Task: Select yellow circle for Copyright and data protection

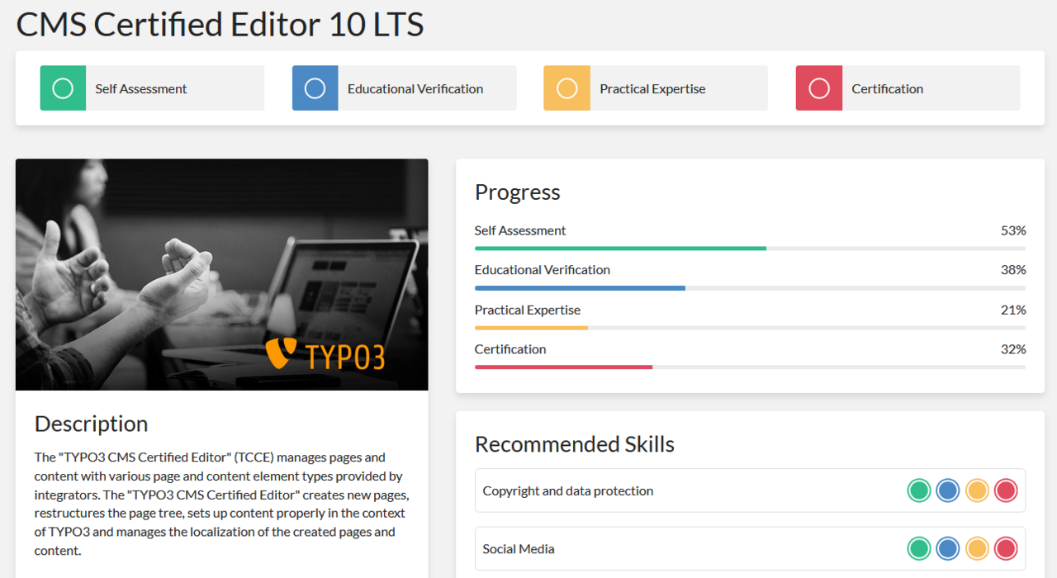Action: 977,490
